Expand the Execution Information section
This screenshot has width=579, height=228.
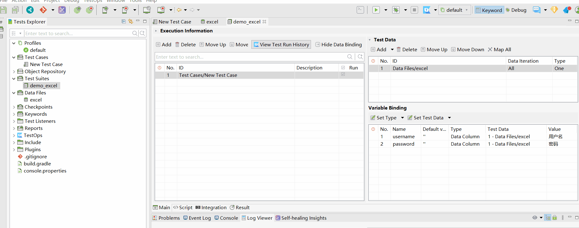[156, 31]
